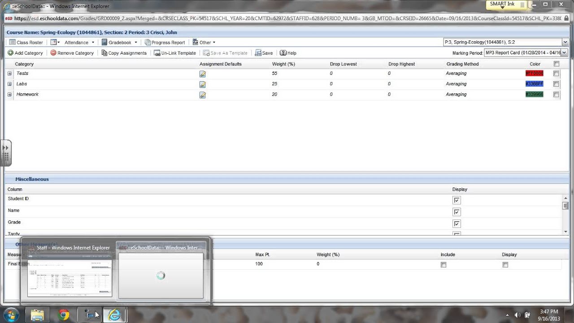
Task: Open the course selection dropdown
Action: [565, 42]
